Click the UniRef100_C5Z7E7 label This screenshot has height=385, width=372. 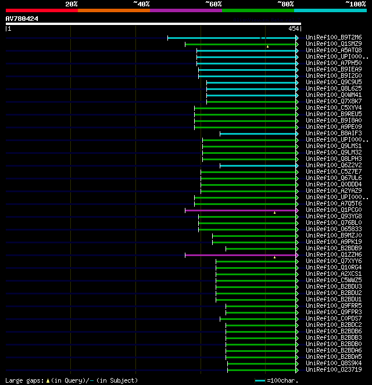coord(334,171)
